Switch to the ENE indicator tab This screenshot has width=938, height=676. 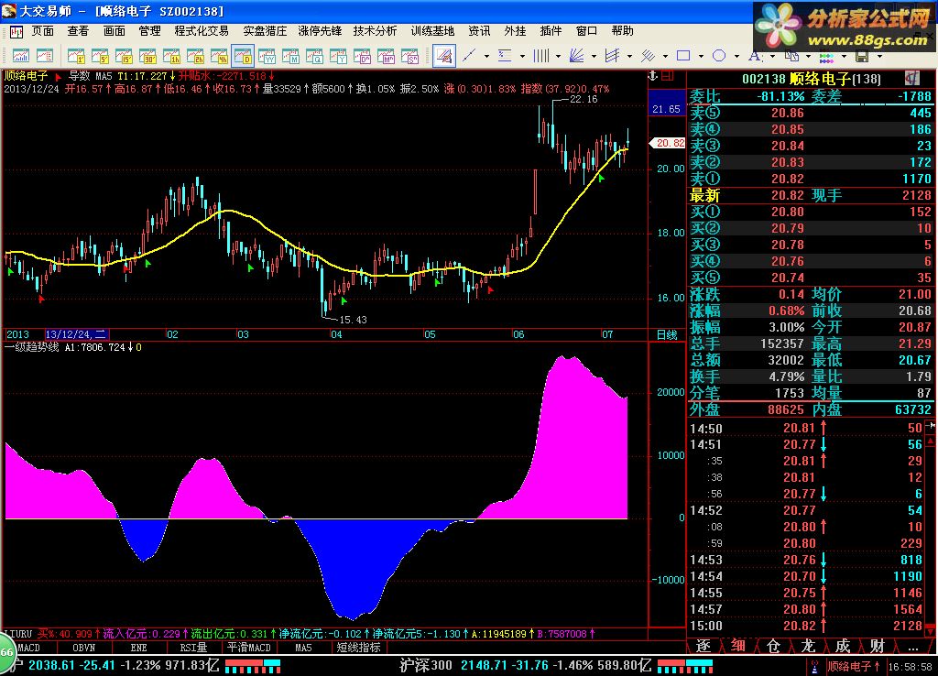tap(138, 648)
